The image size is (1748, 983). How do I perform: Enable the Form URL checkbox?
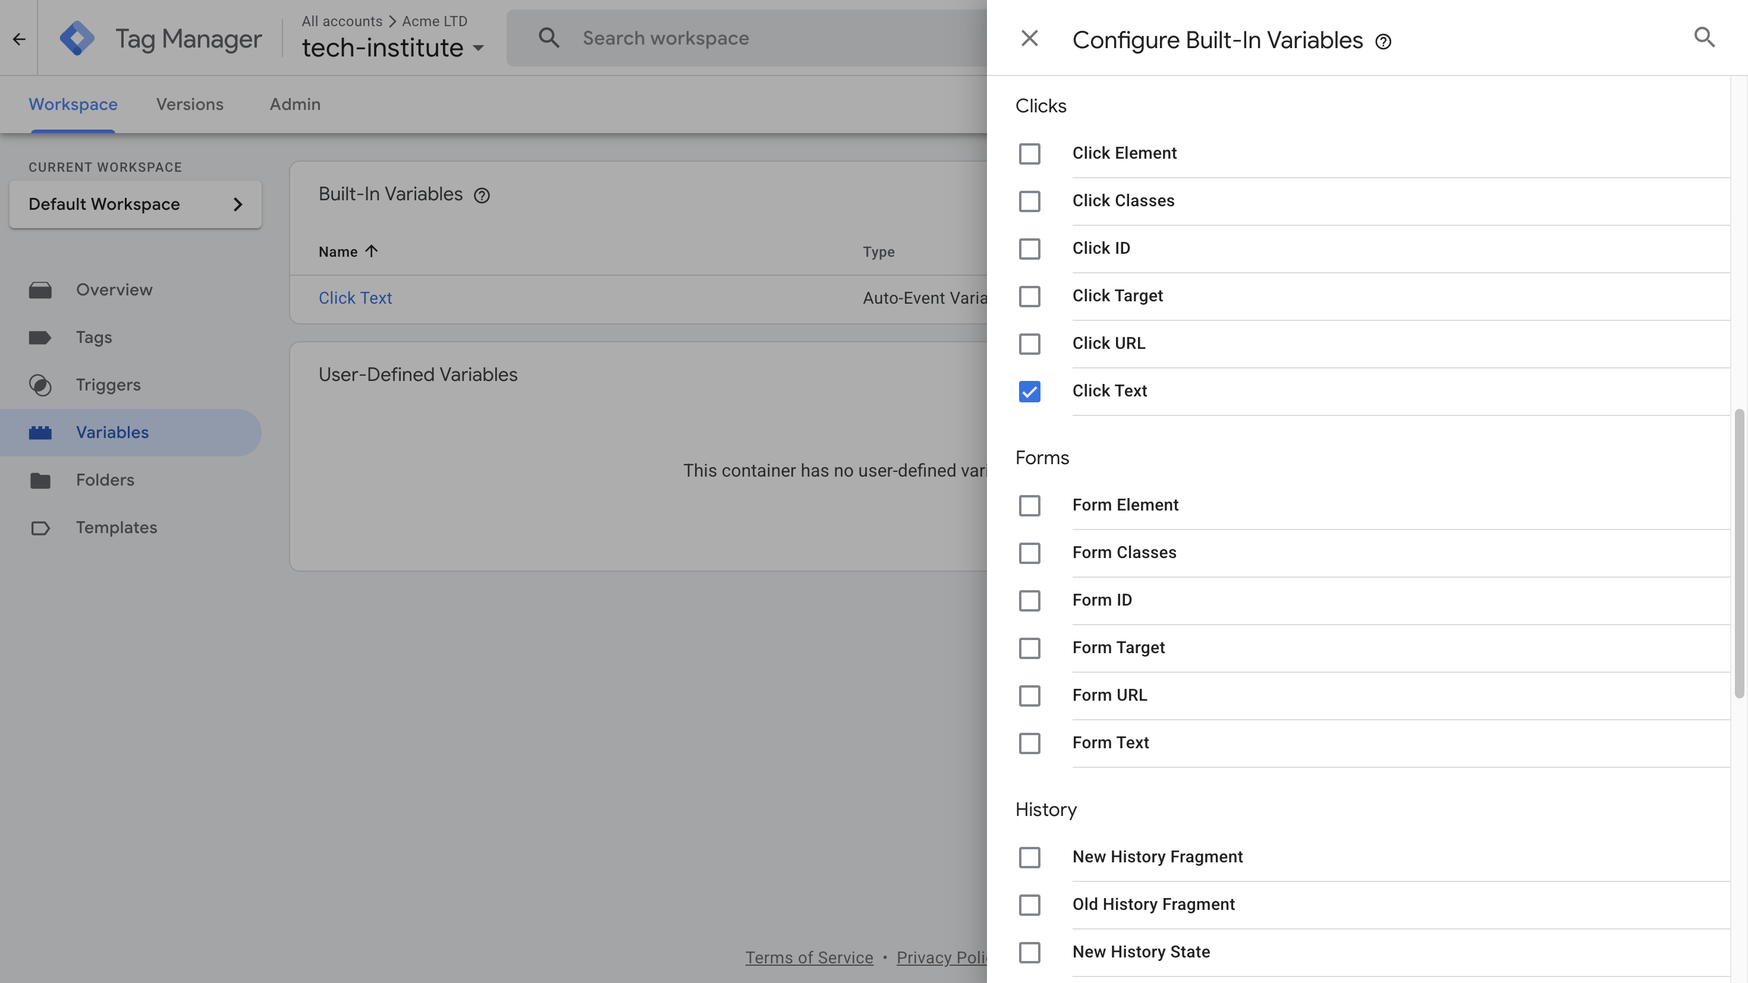pyautogui.click(x=1029, y=695)
